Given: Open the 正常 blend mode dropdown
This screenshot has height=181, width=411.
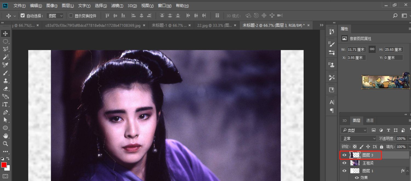Looking at the screenshot, I should [x=359, y=139].
